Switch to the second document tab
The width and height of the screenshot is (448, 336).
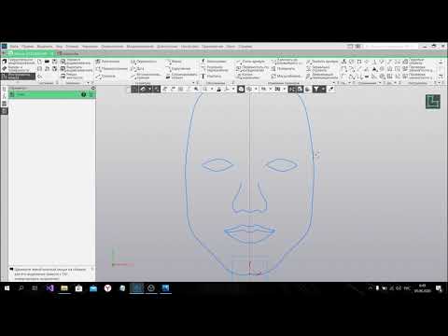(68, 53)
